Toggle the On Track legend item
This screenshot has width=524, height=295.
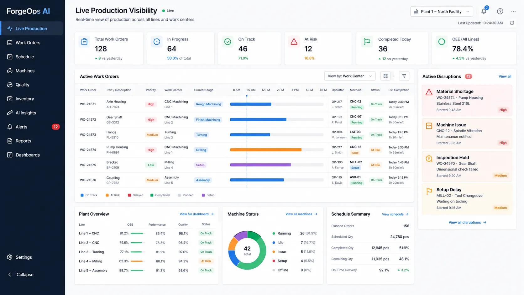(x=89, y=195)
